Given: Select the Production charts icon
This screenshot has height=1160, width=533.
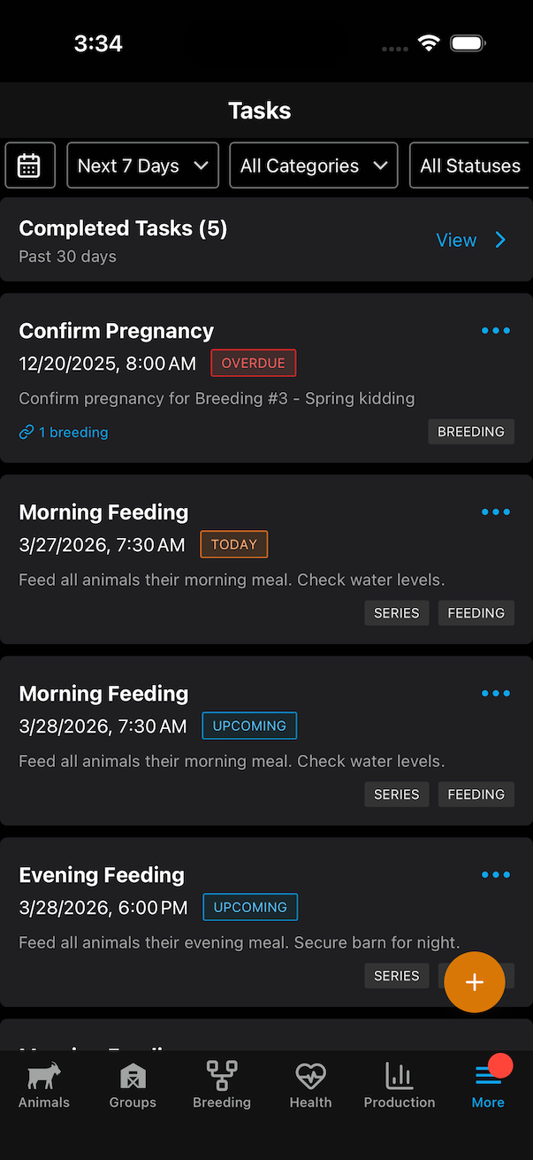Looking at the screenshot, I should pos(399,1077).
